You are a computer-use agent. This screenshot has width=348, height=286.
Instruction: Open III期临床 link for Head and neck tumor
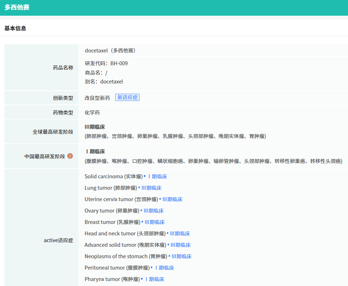click(x=180, y=234)
